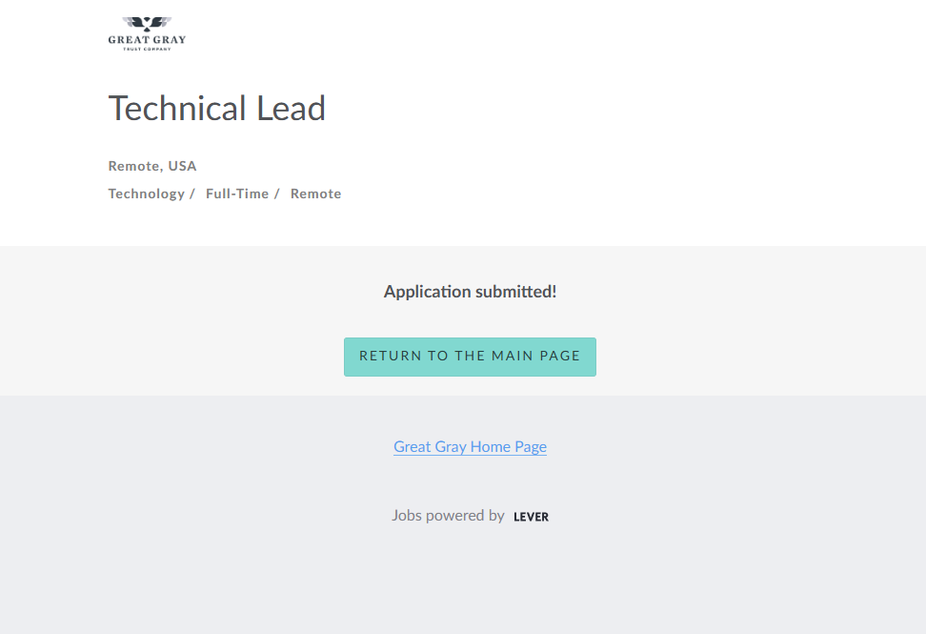Click the word Lead in the title
Screen dimensions: 926x634
coord(291,109)
